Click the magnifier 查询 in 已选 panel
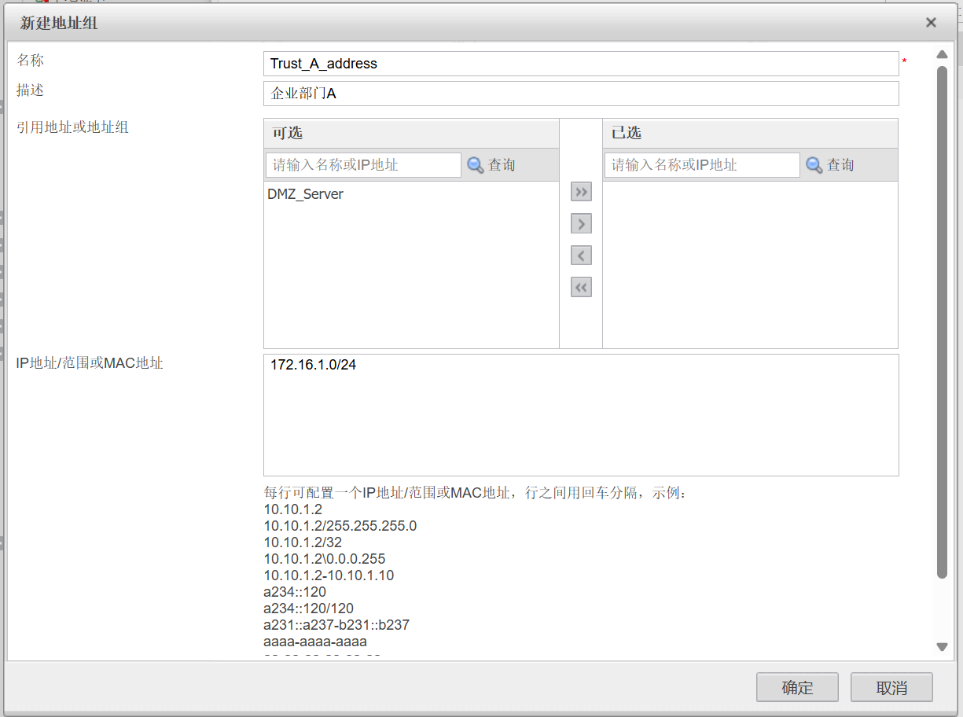The image size is (963, 717). coord(830,165)
